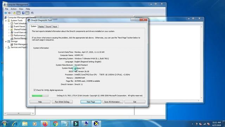Switch to Google Chrome on taskbar
Viewport: 225px width, 127px height.
[x=56, y=124]
